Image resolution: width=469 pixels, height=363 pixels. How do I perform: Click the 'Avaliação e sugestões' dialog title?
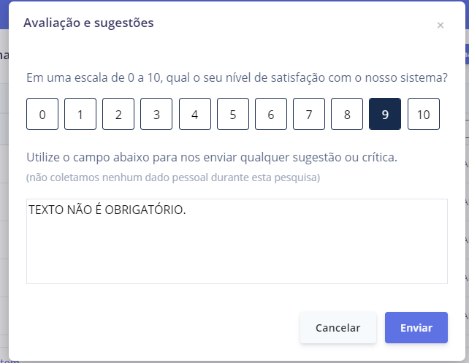88,23
